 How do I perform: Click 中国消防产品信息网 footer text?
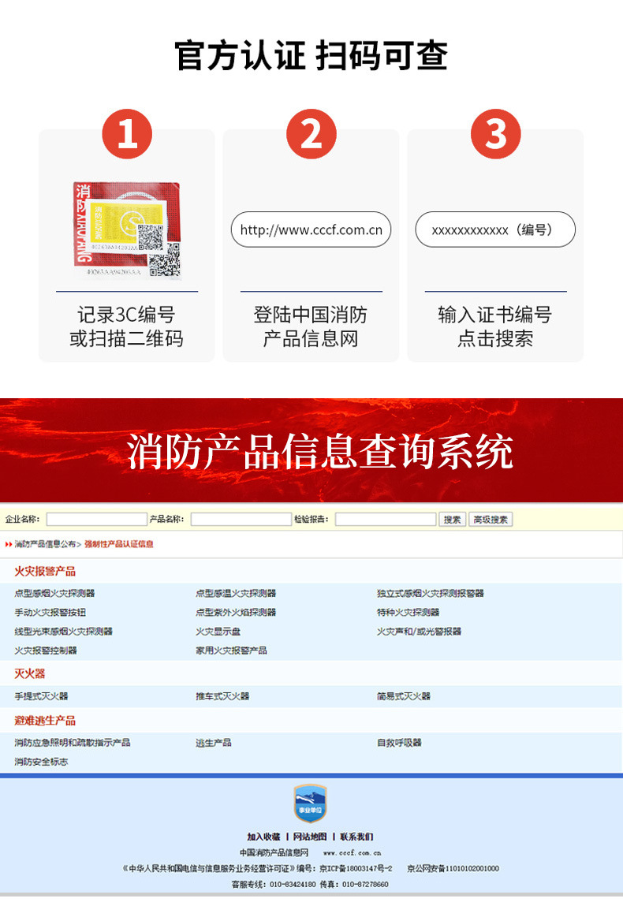point(274,852)
